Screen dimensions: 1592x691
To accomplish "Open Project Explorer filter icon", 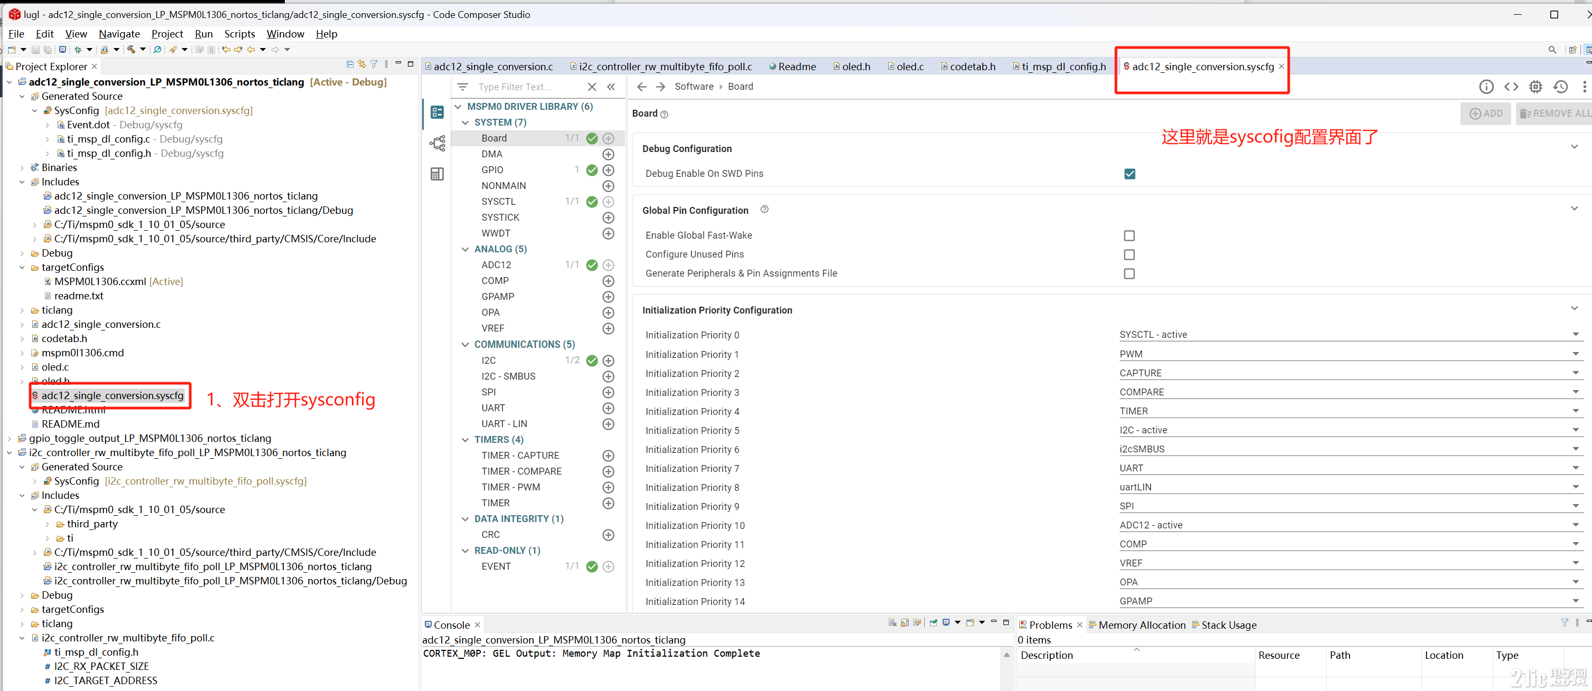I will [374, 64].
